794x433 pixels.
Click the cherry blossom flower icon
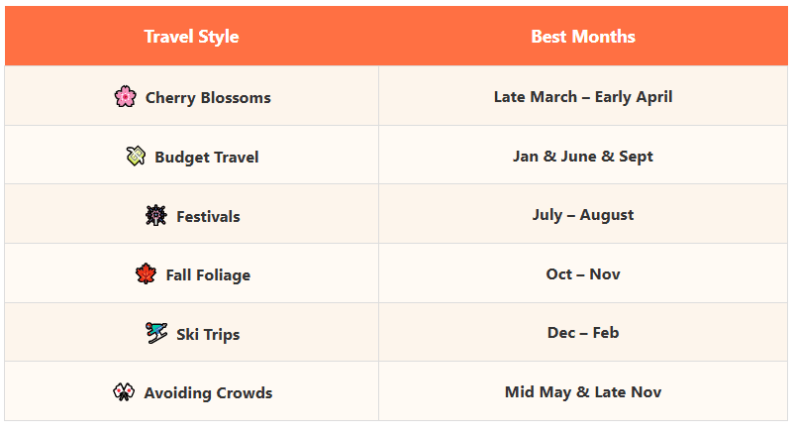(125, 96)
